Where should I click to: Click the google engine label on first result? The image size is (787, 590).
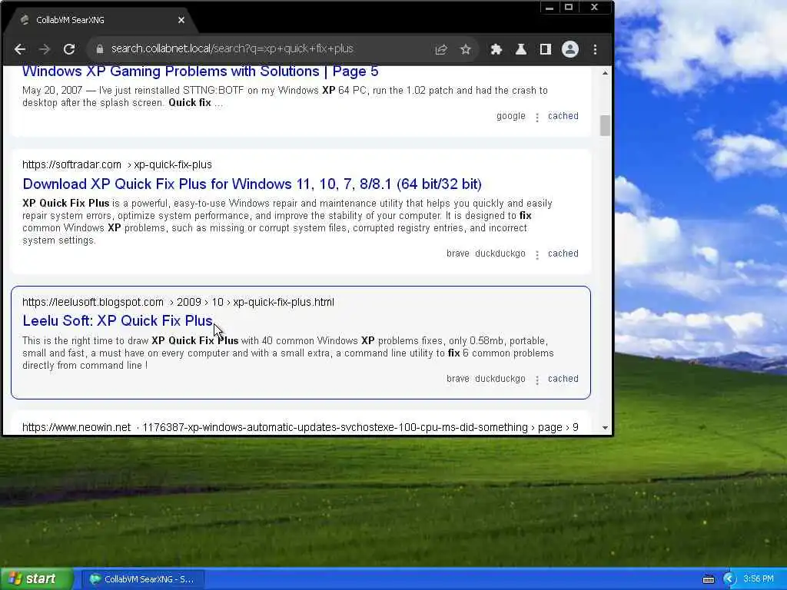(511, 116)
